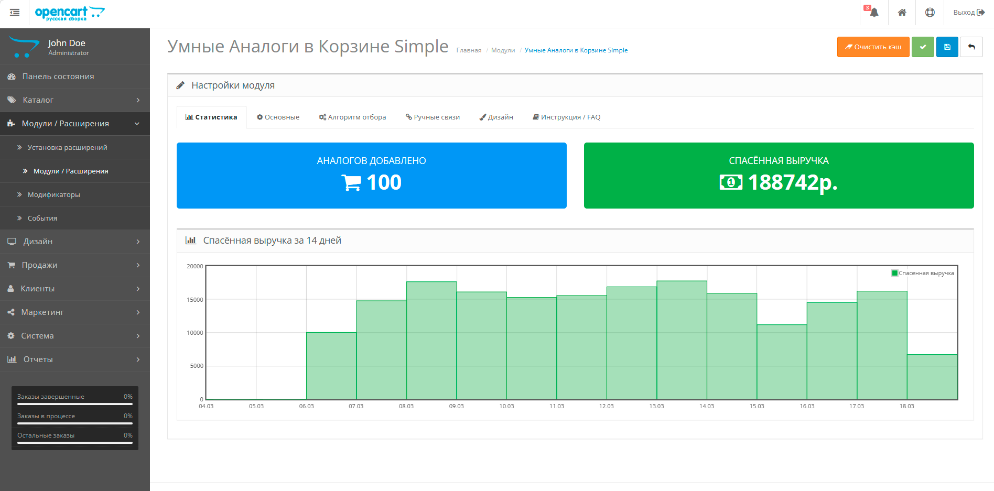Switch to the Дизайн settings tab

coord(496,117)
